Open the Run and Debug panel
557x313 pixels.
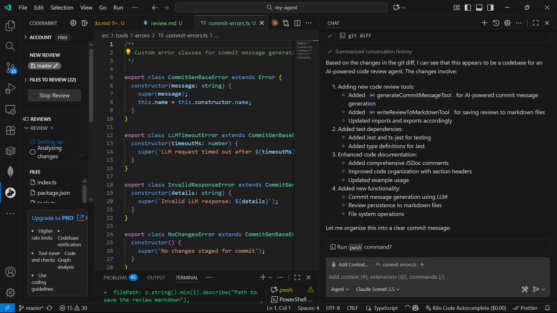pos(10,88)
